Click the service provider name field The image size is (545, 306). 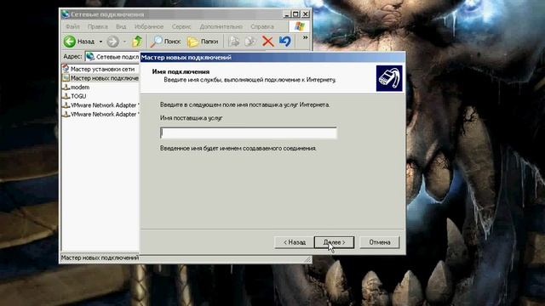pyautogui.click(x=248, y=133)
